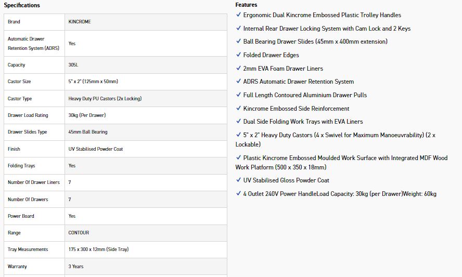The image size is (462, 277).
Task: Click the checkmark beside 4 Outlet 240V Power Handle
Action: tap(238, 194)
